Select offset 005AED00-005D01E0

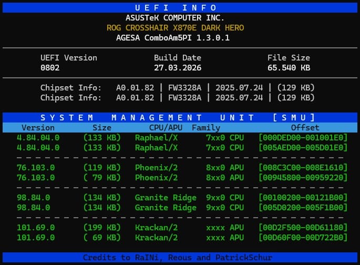coord(303,148)
